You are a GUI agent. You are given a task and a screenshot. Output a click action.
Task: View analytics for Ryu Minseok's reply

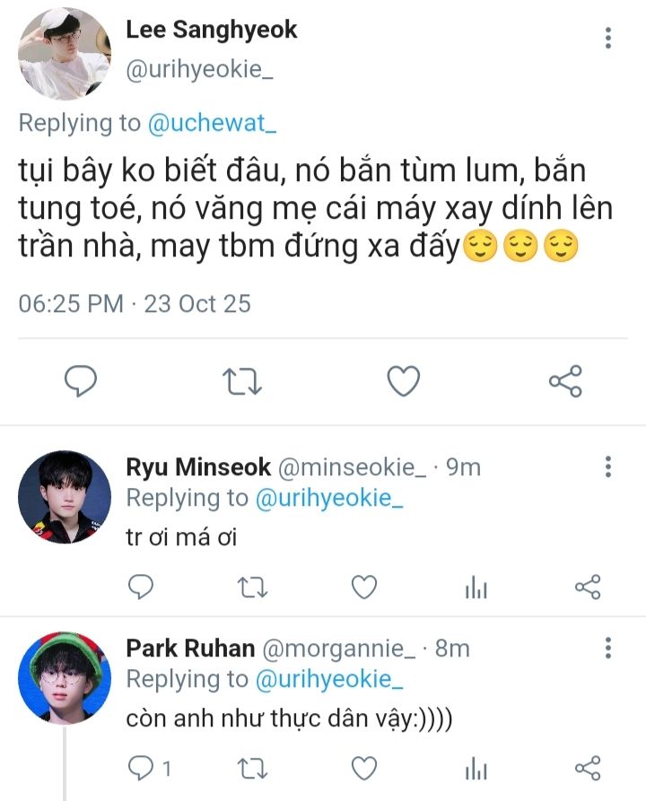click(476, 588)
